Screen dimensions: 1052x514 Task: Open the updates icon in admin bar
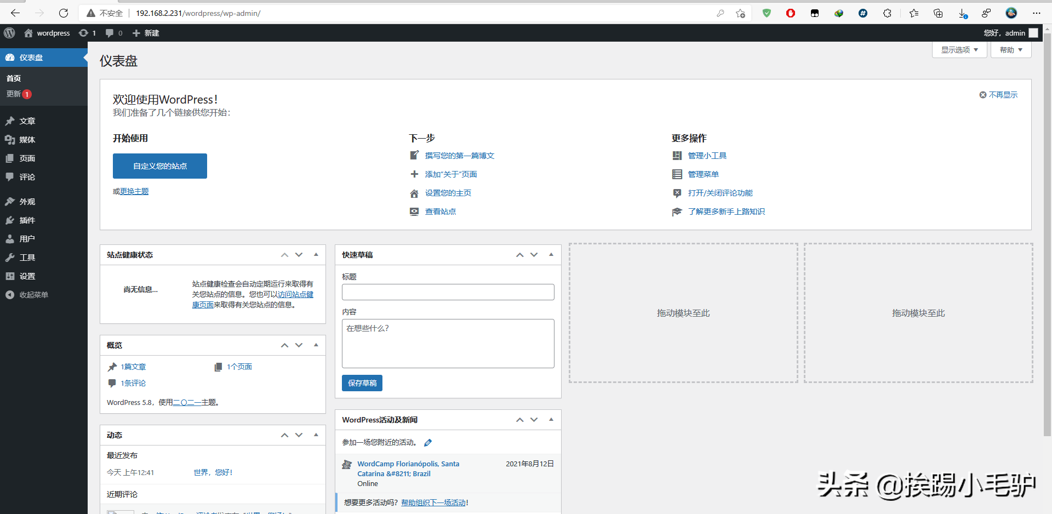[83, 33]
